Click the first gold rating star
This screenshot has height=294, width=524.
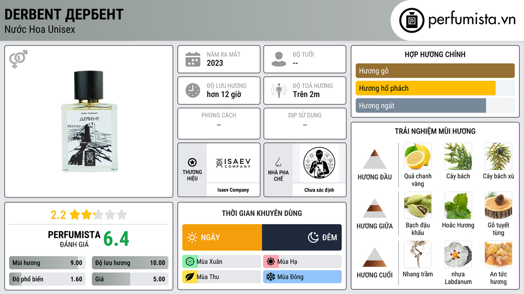(x=75, y=214)
